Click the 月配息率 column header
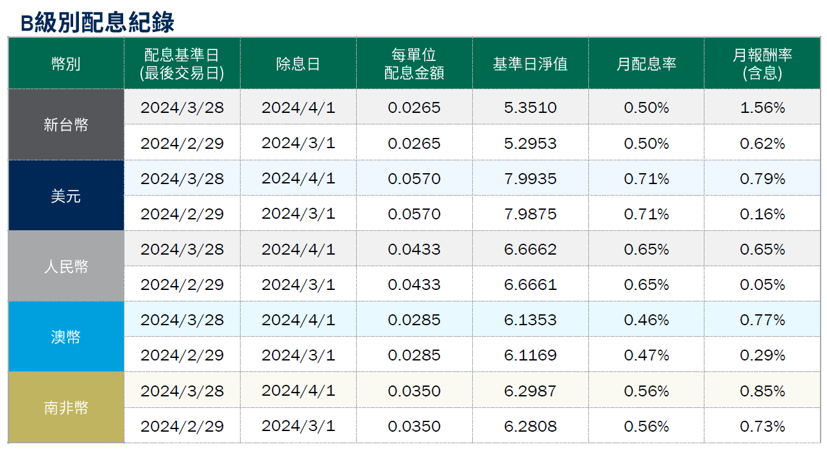The image size is (827, 449). click(646, 64)
